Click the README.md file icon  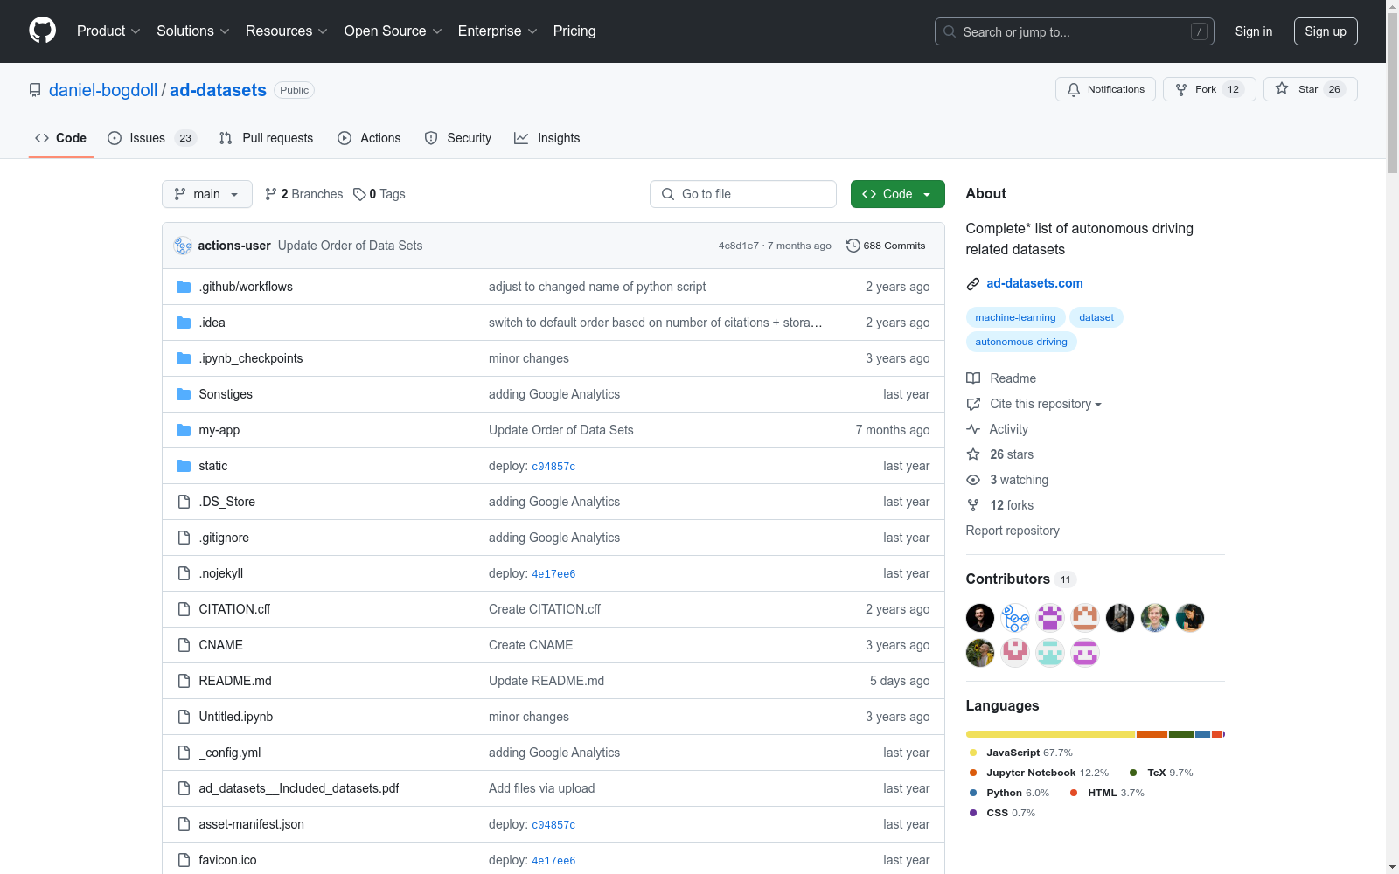[x=184, y=681]
